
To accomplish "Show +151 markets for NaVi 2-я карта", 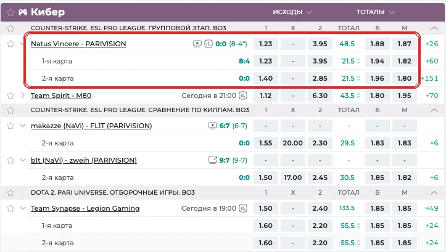I will click(x=430, y=78).
